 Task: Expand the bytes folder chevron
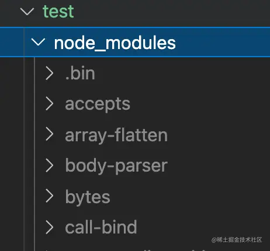pos(50,196)
